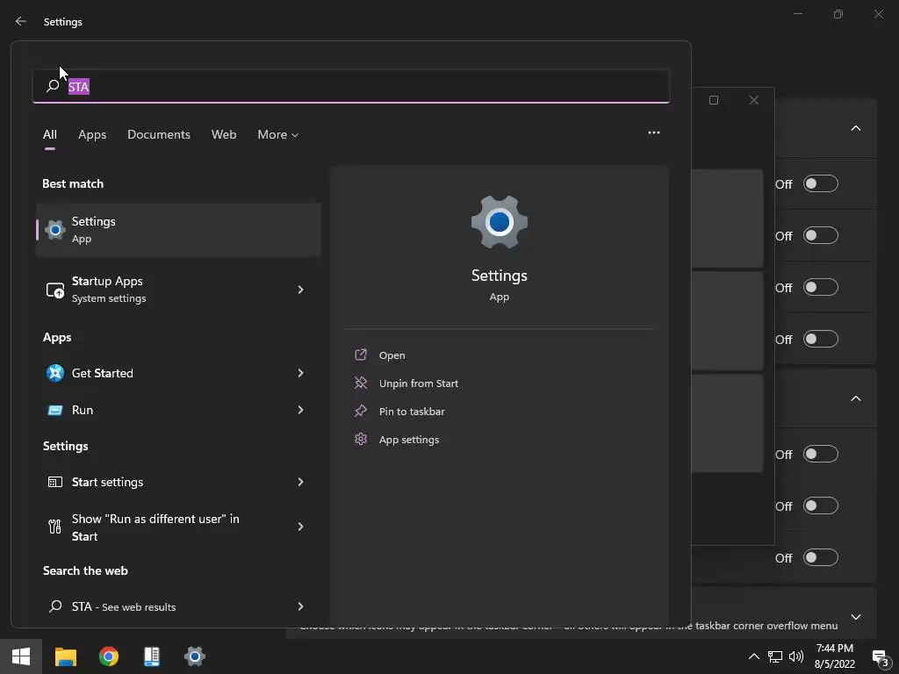This screenshot has height=674, width=899.
Task: Click Pin to taskbar option
Action: tap(412, 412)
